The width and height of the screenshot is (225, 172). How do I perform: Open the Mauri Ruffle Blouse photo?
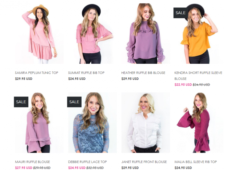click(39, 122)
